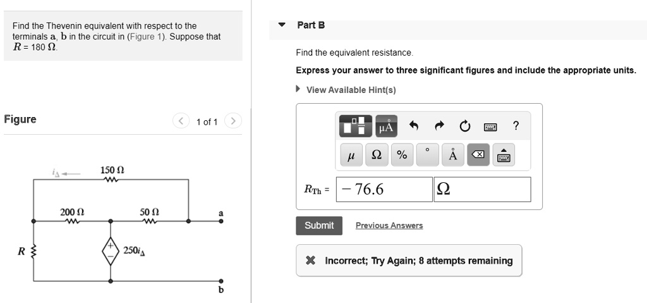Insert the mu symbol

[351, 154]
